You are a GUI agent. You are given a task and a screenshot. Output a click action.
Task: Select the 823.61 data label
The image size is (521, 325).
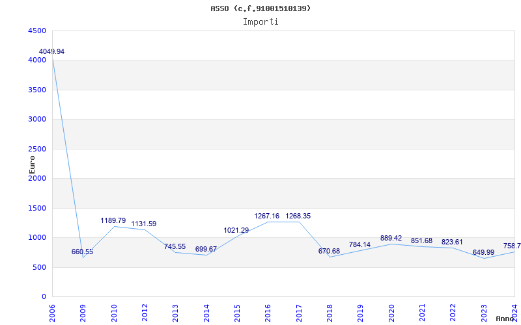click(x=452, y=242)
